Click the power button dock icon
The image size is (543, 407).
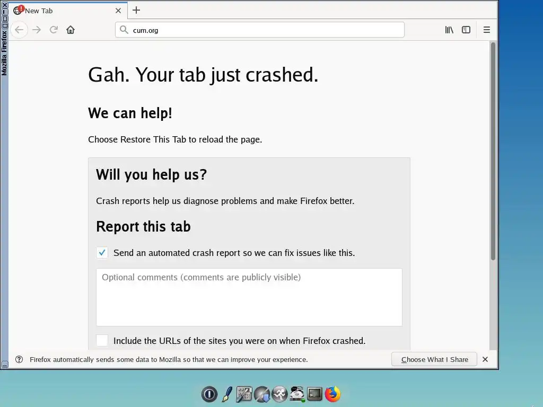209,394
